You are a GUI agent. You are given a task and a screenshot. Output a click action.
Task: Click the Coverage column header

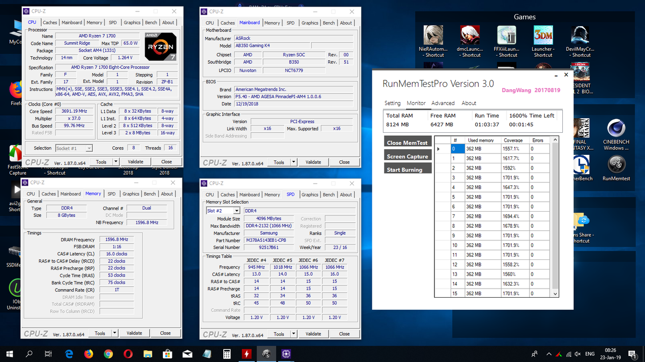515,140
